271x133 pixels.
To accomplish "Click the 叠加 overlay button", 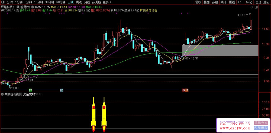I will [x=206, y=2].
